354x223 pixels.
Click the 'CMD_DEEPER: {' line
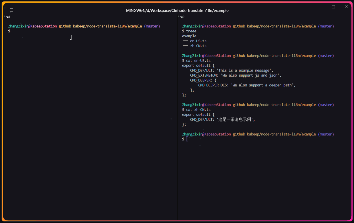203,80
